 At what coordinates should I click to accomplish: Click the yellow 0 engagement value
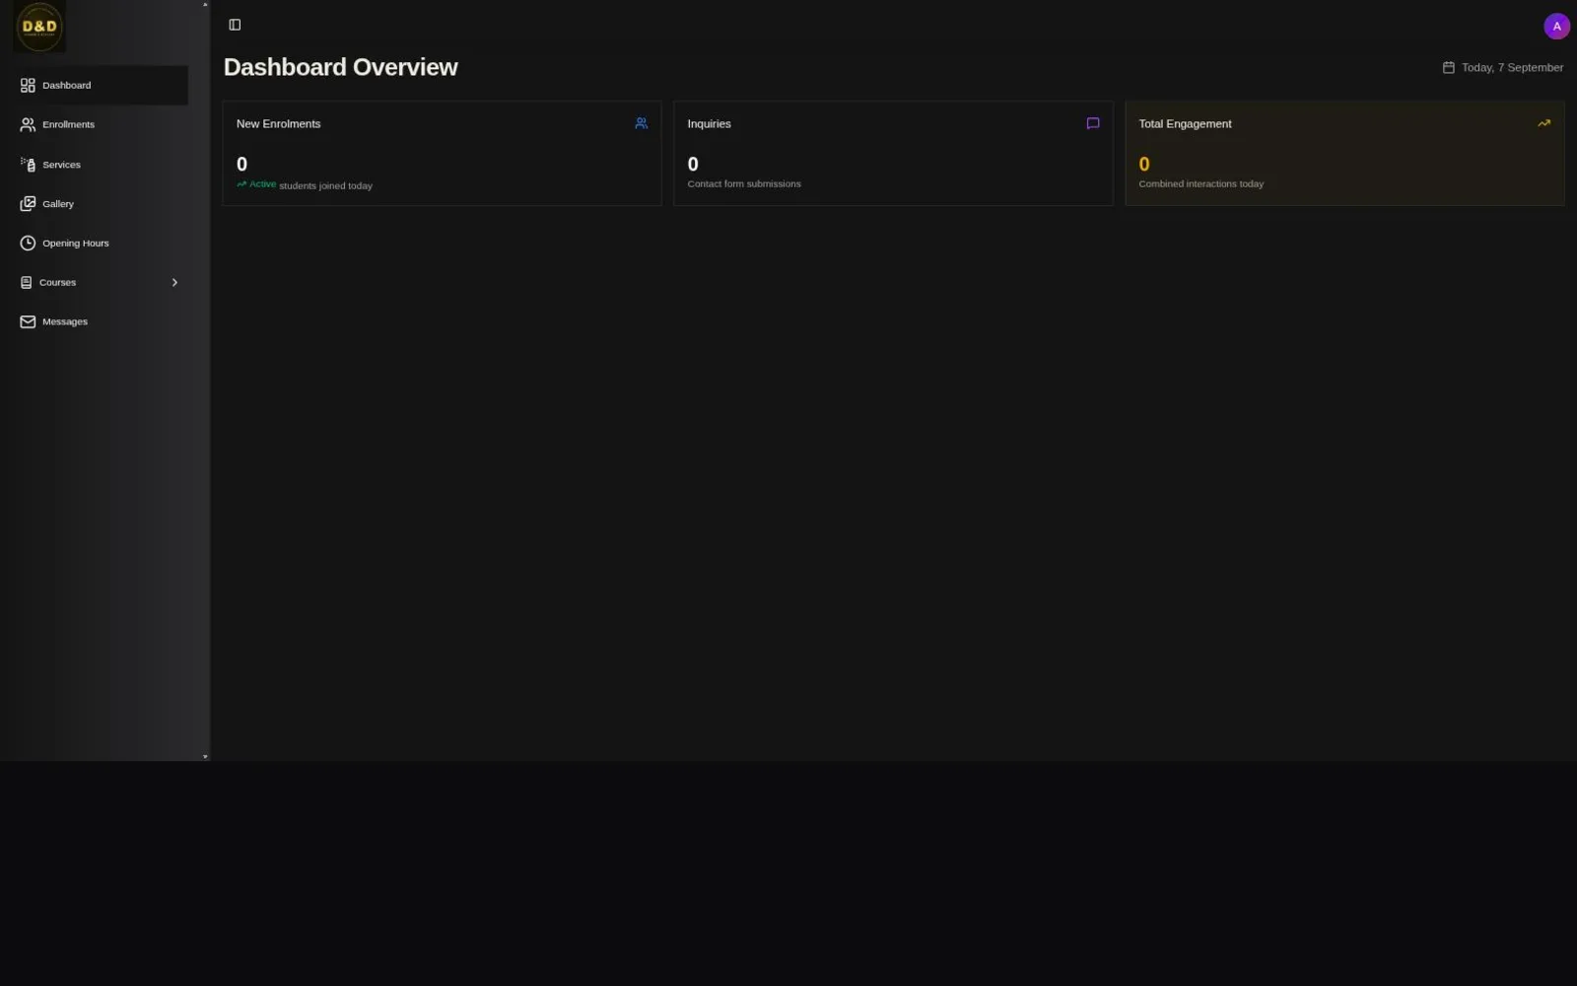pos(1144,165)
